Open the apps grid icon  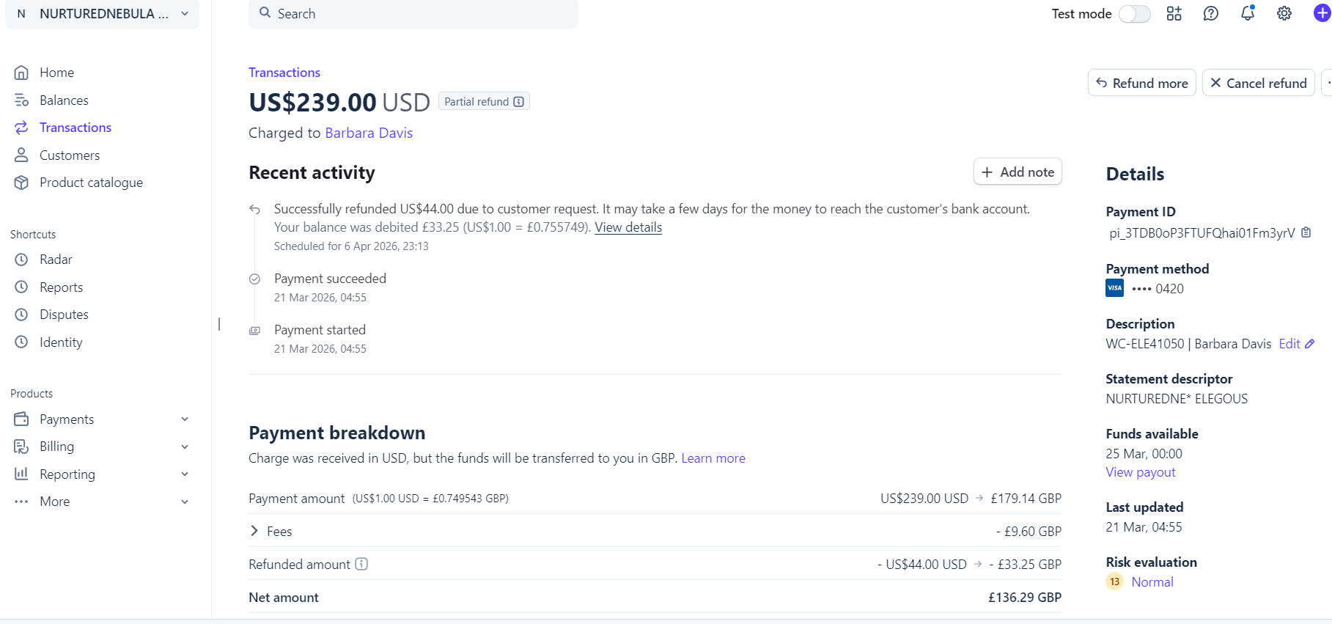coord(1174,13)
